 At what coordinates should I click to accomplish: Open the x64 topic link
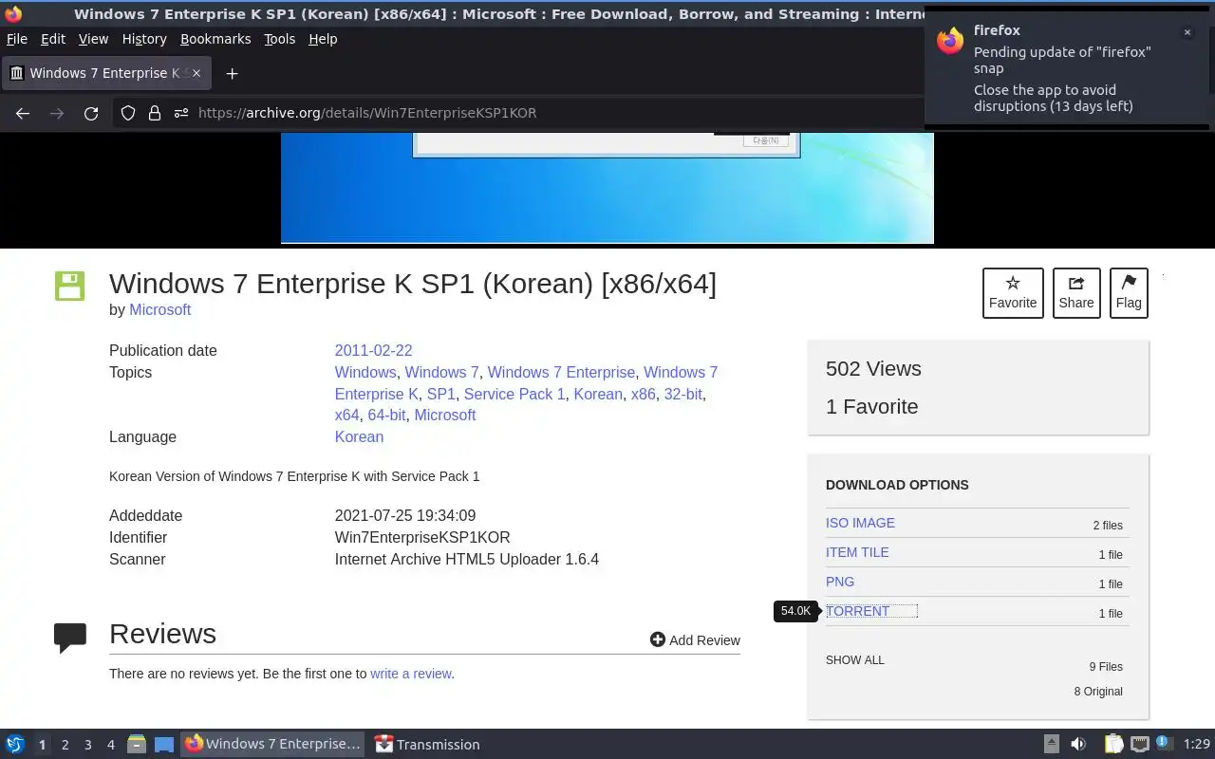[x=347, y=416]
